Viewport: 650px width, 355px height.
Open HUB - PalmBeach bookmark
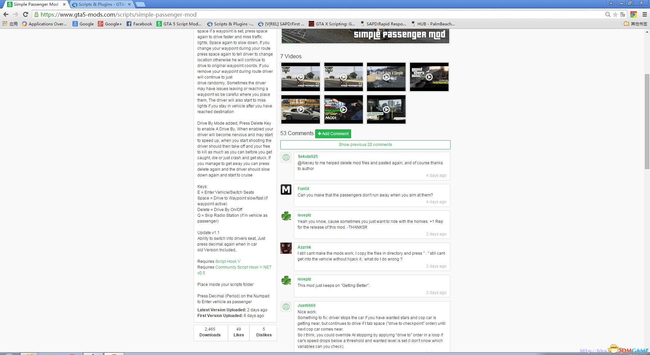tap(433, 24)
